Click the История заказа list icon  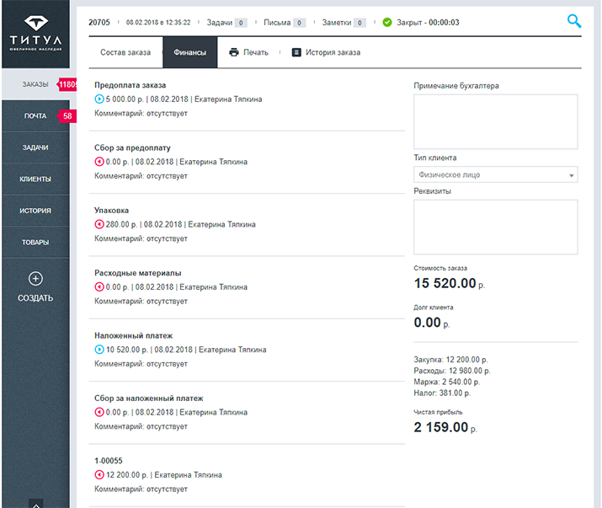296,52
